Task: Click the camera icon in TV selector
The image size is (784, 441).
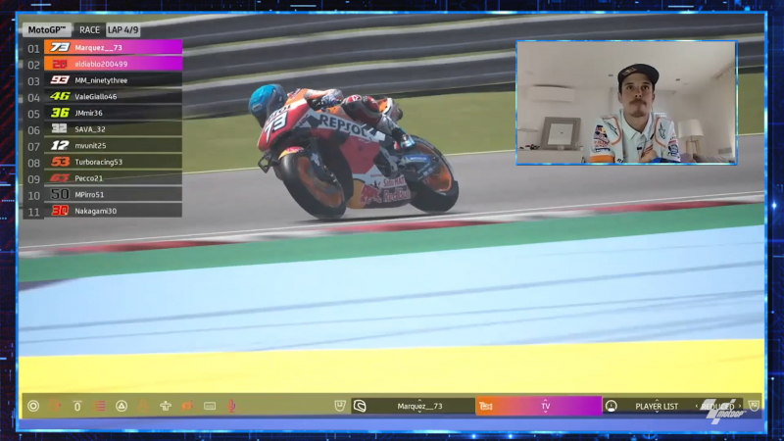Action: pyautogui.click(x=485, y=406)
